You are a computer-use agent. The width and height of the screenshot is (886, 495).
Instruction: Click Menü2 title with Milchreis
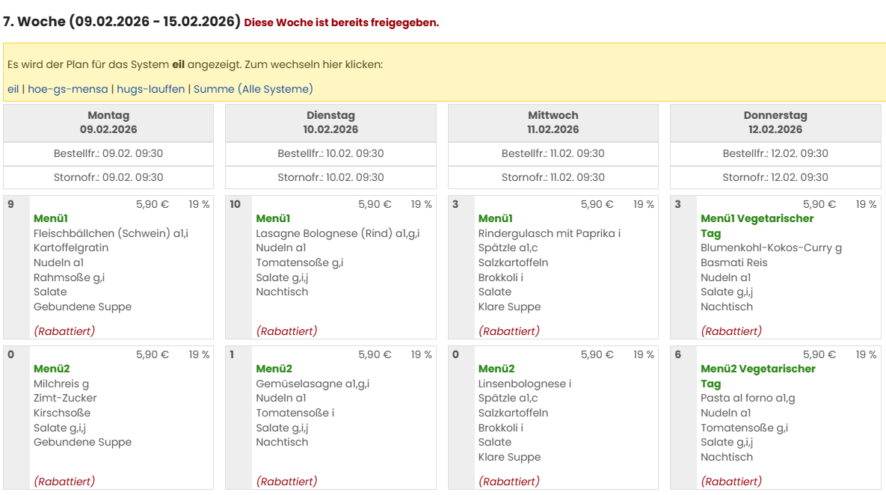pos(52,369)
